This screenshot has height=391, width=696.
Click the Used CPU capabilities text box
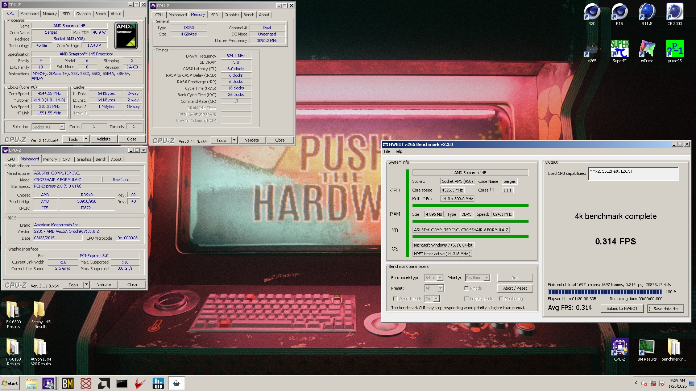[x=633, y=174]
